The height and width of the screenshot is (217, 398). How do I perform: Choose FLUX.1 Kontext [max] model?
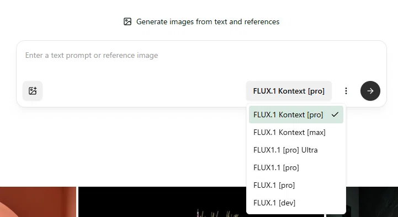pyautogui.click(x=296, y=132)
